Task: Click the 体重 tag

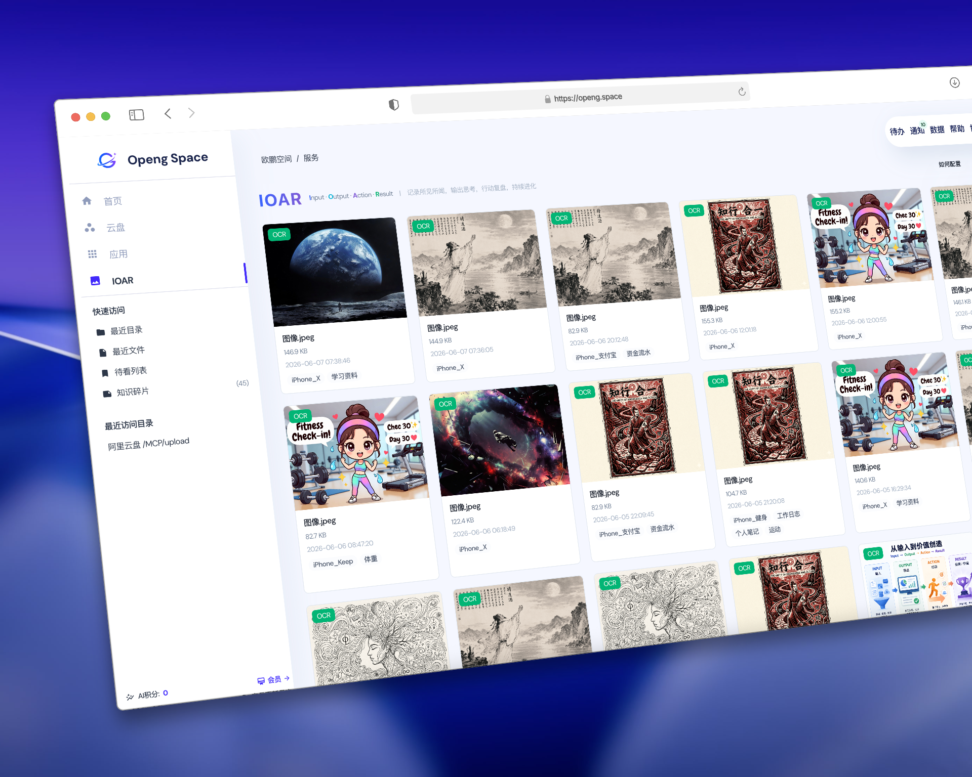Action: (371, 559)
